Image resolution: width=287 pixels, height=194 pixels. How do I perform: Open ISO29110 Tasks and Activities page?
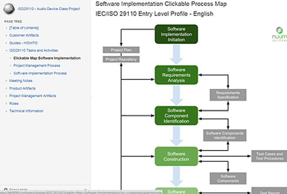click(33, 50)
